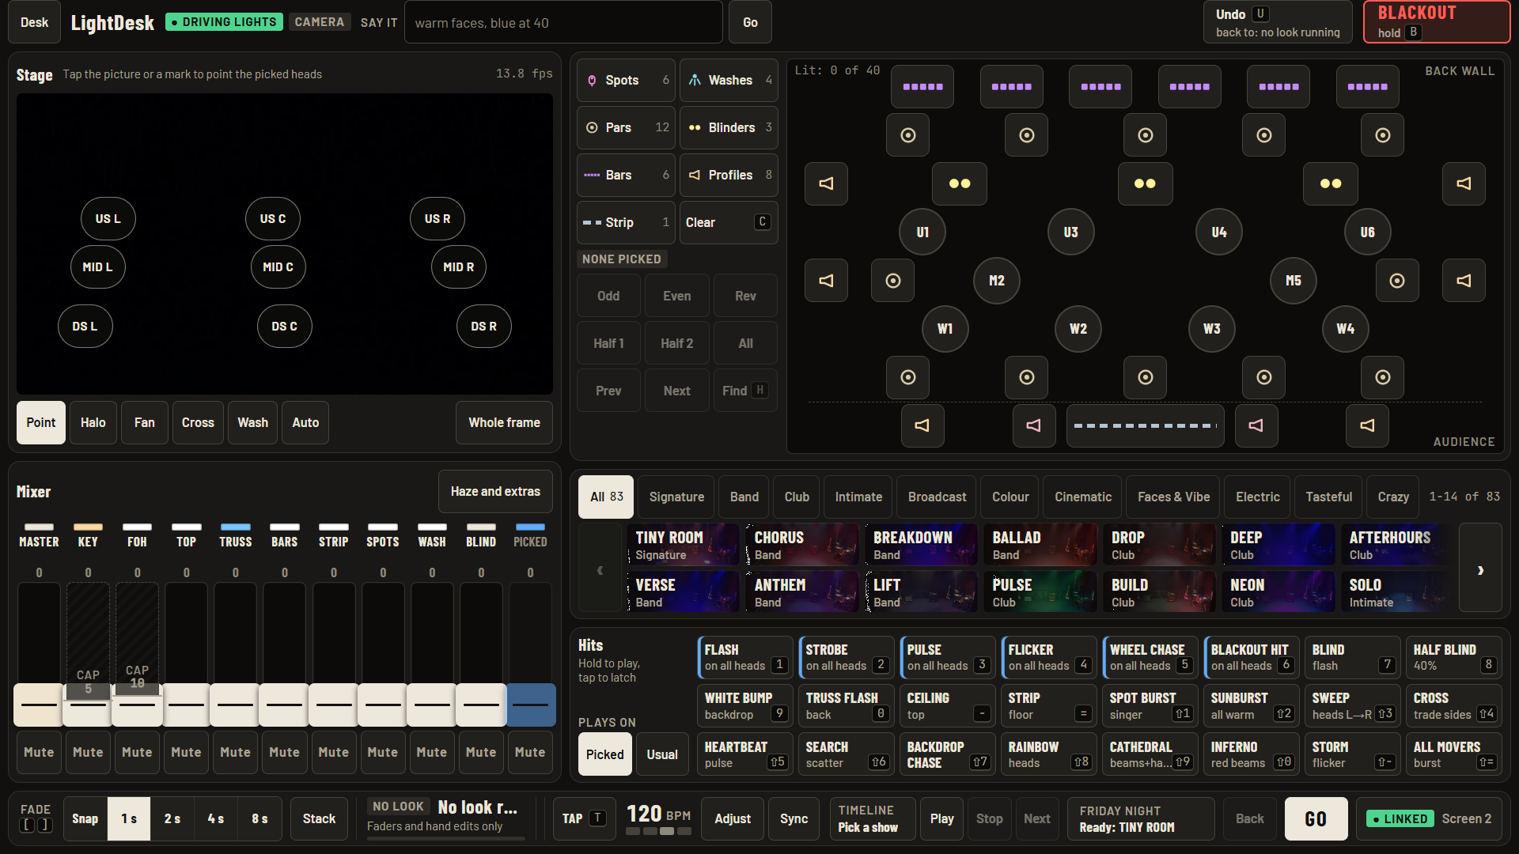This screenshot has width=1519, height=854.
Task: Click the KEY fader handle
Action: pyautogui.click(x=88, y=705)
